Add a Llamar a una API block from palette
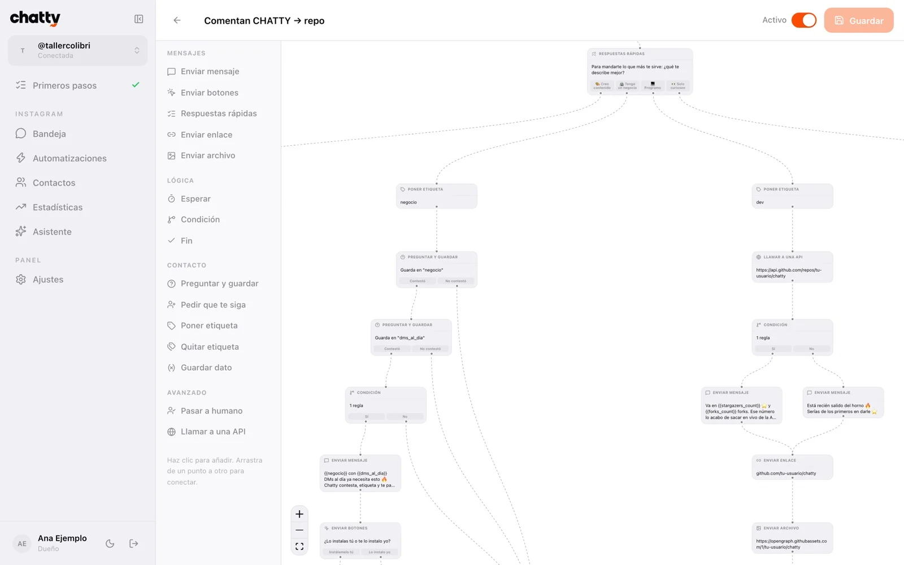 (x=218, y=432)
